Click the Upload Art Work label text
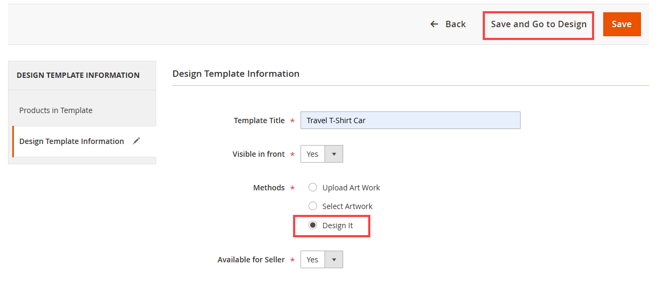665x305 pixels. coord(351,188)
